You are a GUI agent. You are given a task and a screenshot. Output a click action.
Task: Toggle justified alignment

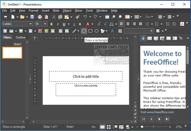click(x=141, y=24)
